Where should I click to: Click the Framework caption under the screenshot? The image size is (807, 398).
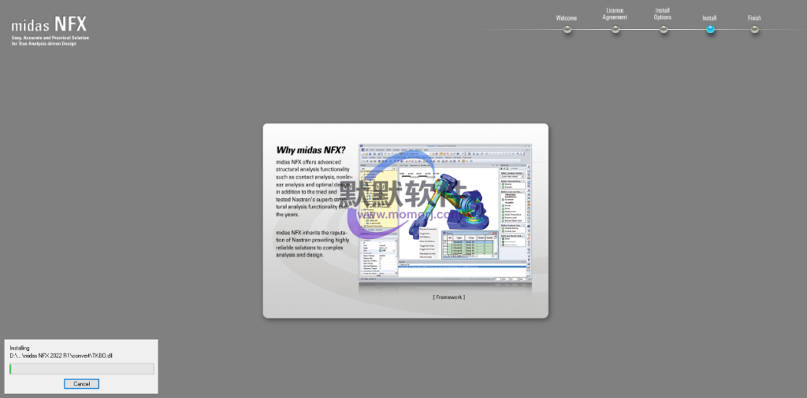coord(448,297)
